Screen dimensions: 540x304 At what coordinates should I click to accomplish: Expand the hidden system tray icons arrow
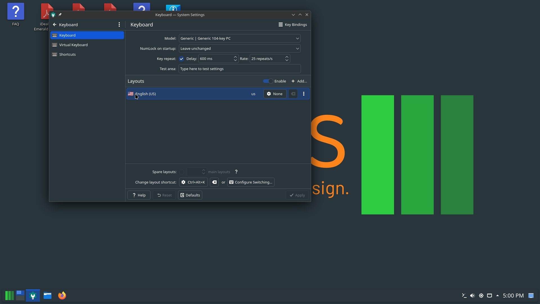tap(498, 296)
